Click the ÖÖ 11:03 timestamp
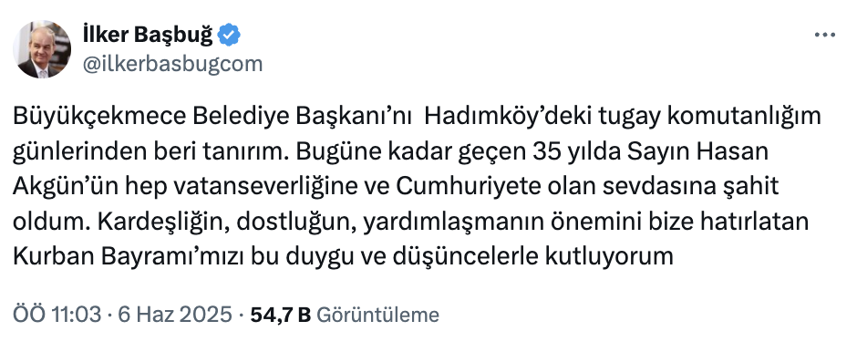 tap(57, 315)
